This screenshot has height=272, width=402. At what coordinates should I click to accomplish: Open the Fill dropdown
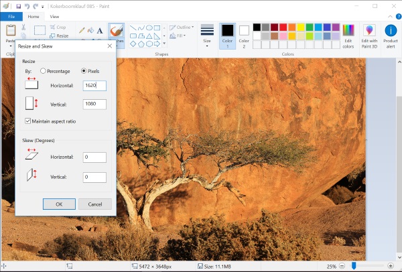pyautogui.click(x=178, y=36)
